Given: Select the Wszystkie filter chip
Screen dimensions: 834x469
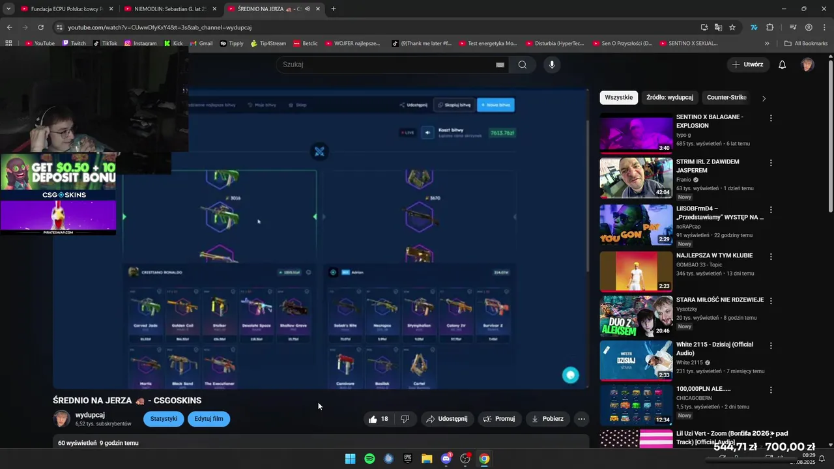Looking at the screenshot, I should 618,97.
